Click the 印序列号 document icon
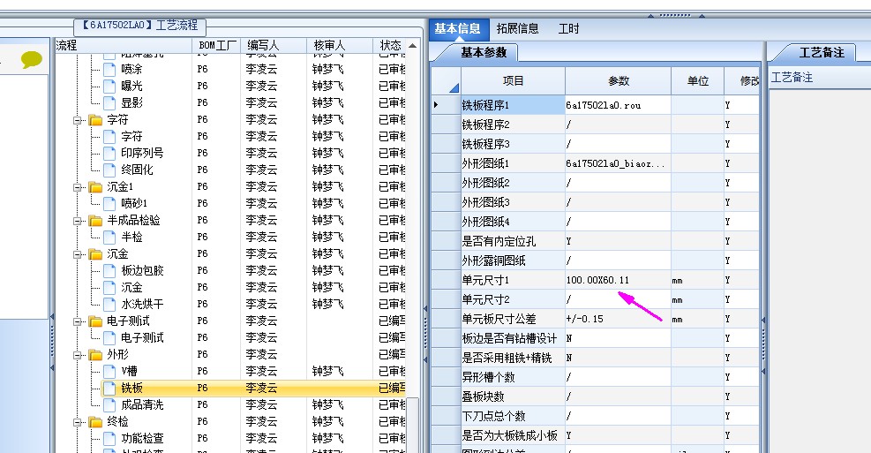871x453 pixels. tap(109, 153)
